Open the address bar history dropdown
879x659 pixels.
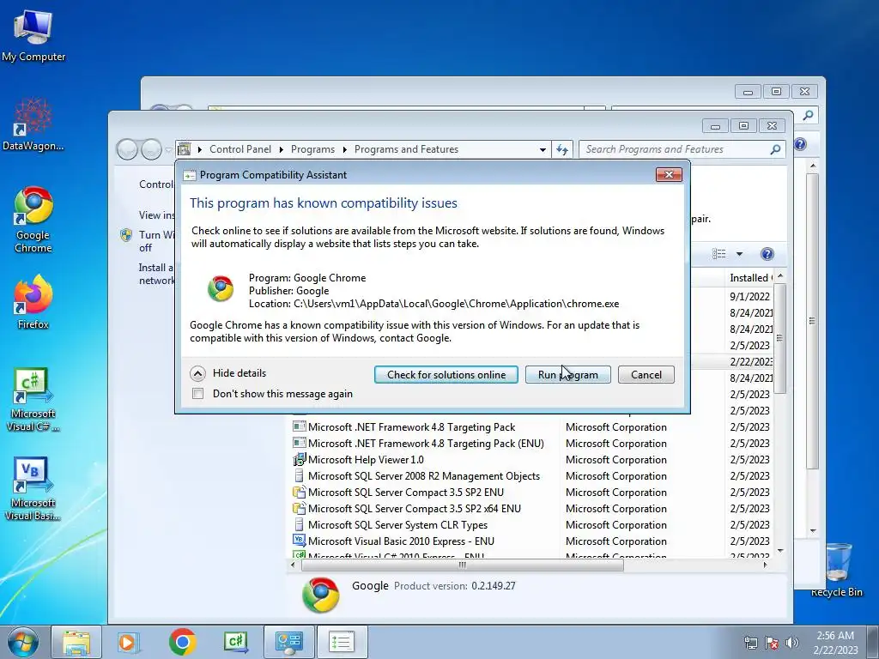click(543, 149)
